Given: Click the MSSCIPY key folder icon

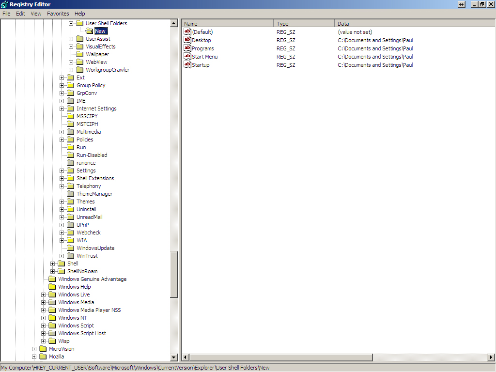Looking at the screenshot, I should tap(71, 116).
